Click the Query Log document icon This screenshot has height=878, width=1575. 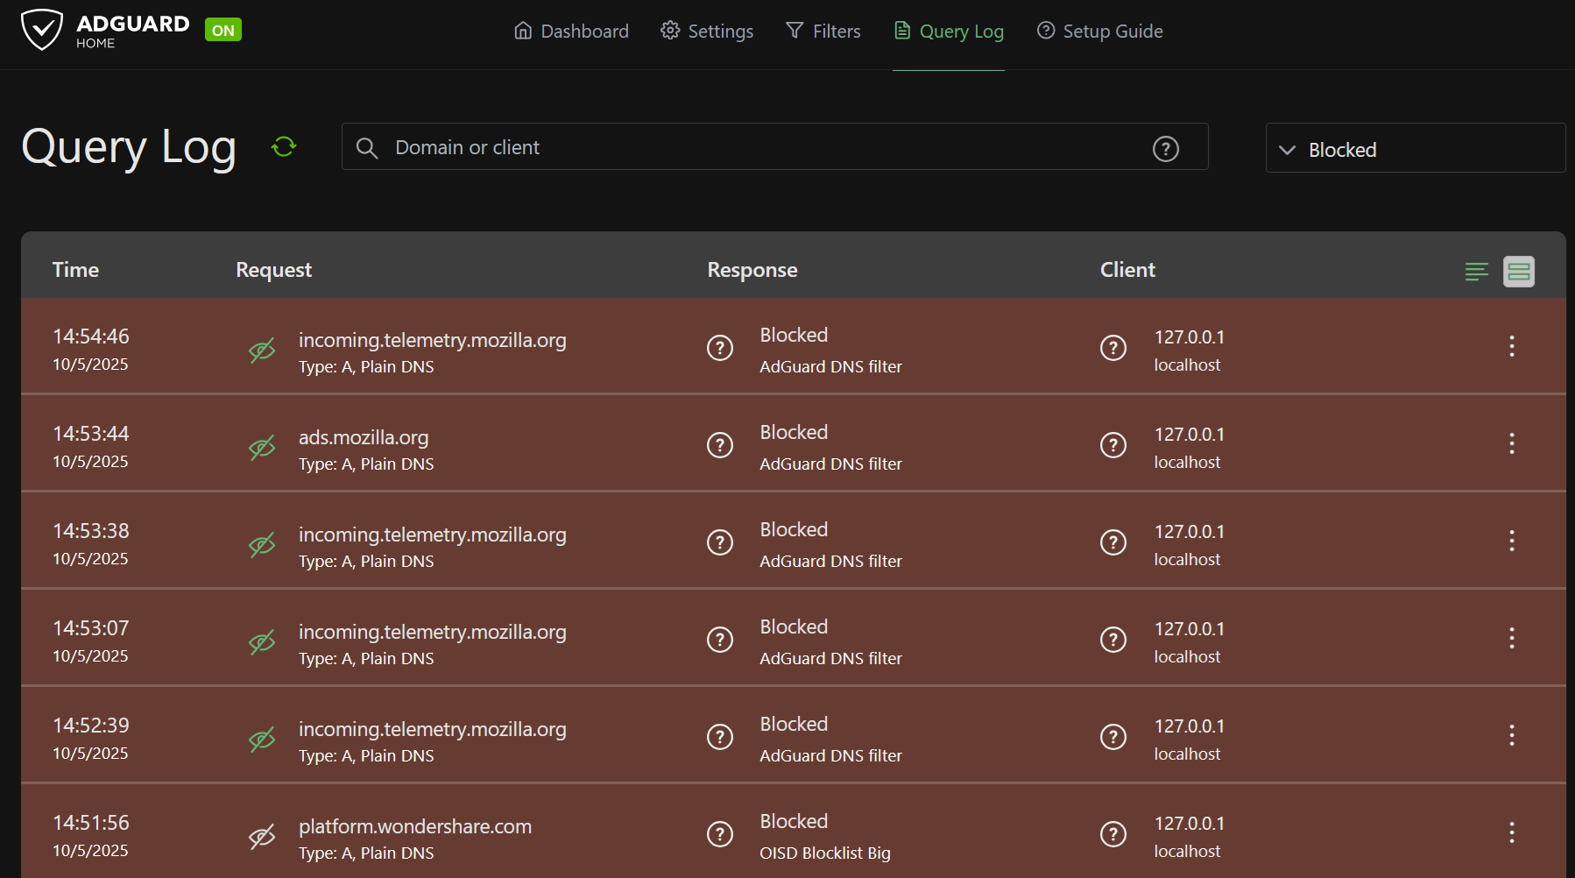901,30
